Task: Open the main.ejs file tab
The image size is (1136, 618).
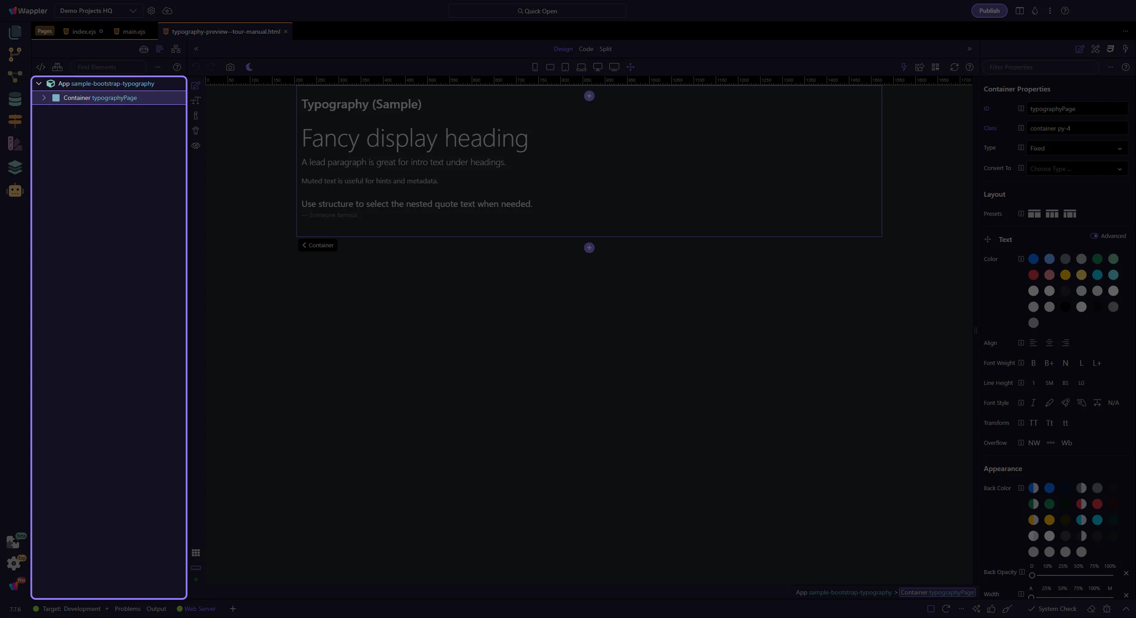Action: pos(134,32)
